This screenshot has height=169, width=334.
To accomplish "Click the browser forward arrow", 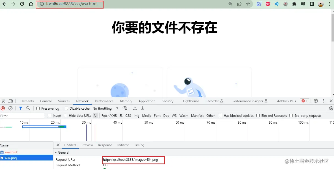I will point(13,4).
